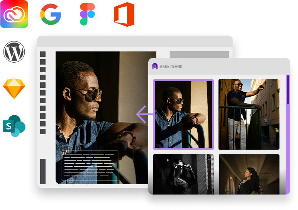The image size is (298, 210).
Task: Select the highlighted man in sunglasses thumbnail
Action: pos(183,114)
